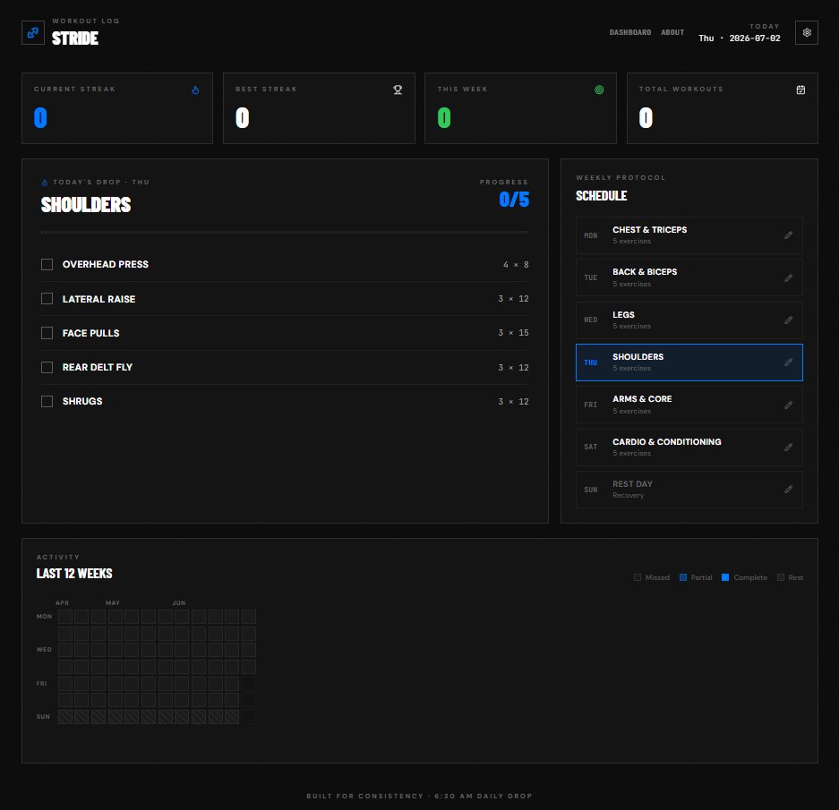Click the trophy icon in Best Streak card

398,90
